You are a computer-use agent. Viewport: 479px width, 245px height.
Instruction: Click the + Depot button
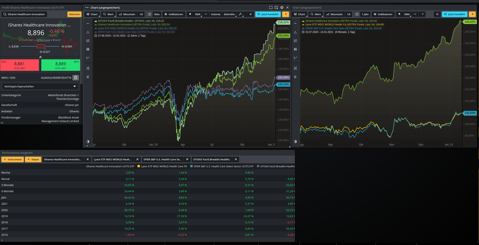33,160
